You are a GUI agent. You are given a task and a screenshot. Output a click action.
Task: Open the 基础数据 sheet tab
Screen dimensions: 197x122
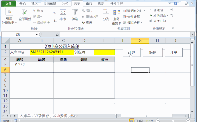60,116
